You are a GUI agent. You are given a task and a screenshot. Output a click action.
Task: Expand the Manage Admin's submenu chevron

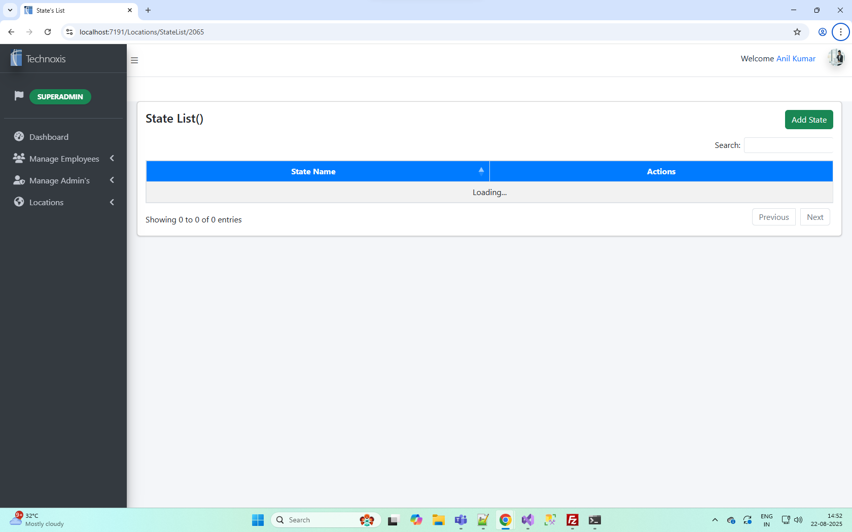112,180
